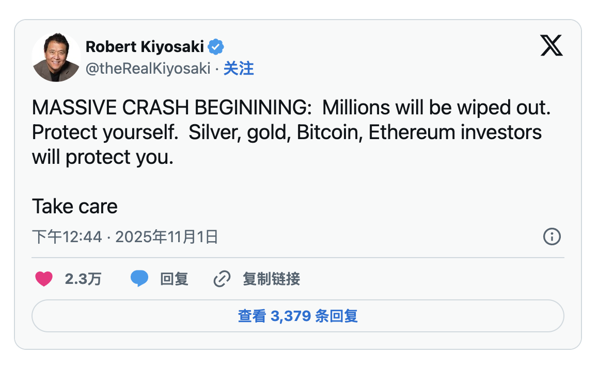Open the Robert Kiyosaki display name link
The width and height of the screenshot is (598, 372).
pyautogui.click(x=145, y=47)
